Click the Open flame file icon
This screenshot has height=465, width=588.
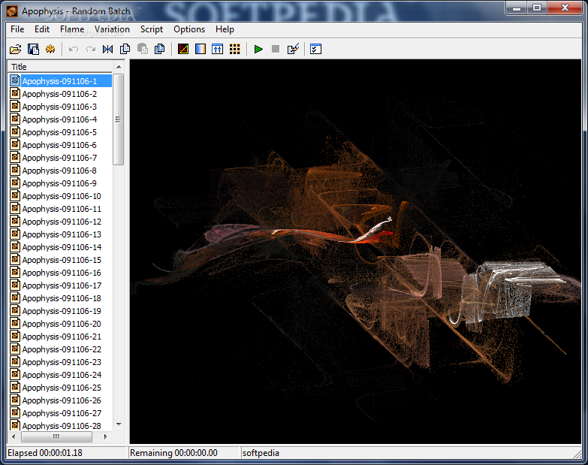(15, 49)
